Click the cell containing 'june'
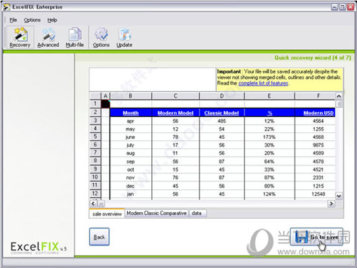 [130, 137]
